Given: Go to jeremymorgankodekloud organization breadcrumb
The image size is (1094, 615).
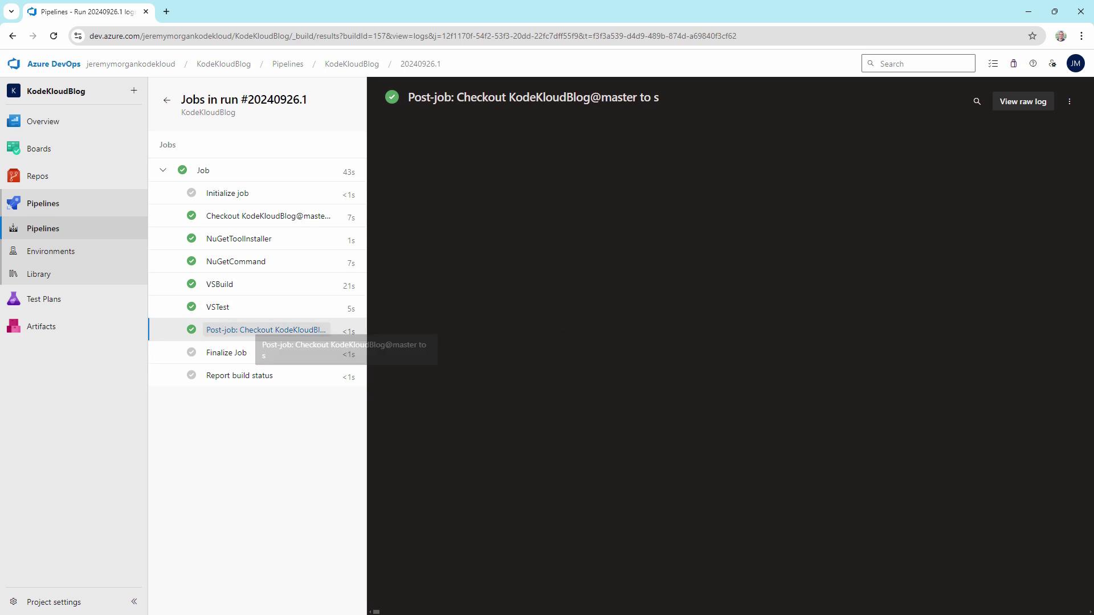Looking at the screenshot, I should (x=130, y=64).
